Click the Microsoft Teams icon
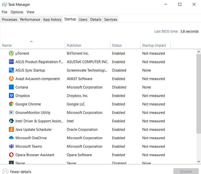201x174 pixels. (11, 146)
